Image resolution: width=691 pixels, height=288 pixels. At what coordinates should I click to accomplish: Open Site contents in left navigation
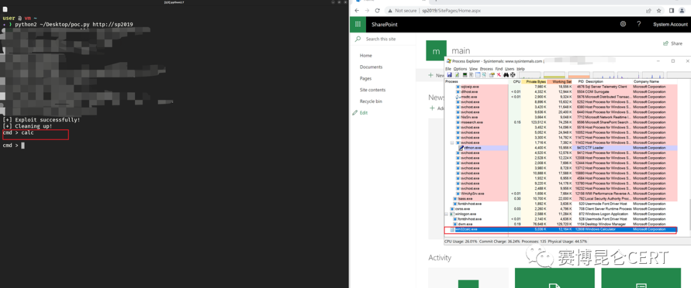[x=373, y=89]
